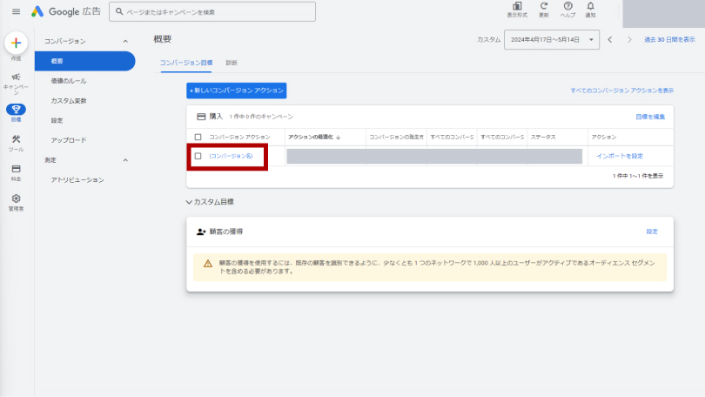The image size is (705, 397).
Task: Open the ヘルプ question mark icon
Action: [567, 8]
